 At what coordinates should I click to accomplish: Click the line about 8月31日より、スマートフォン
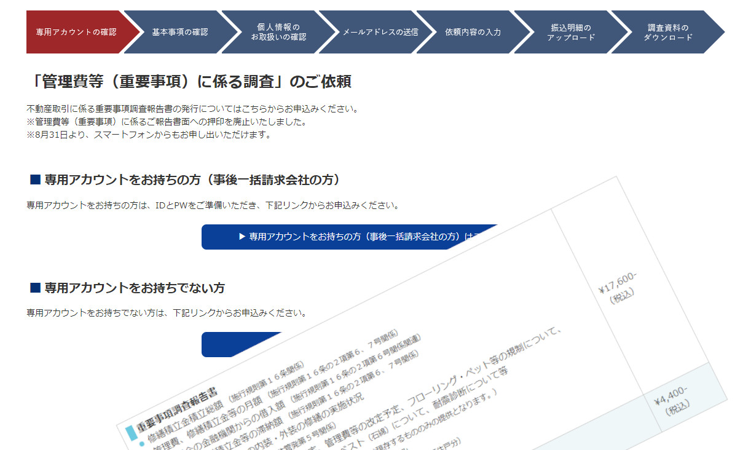(149, 135)
